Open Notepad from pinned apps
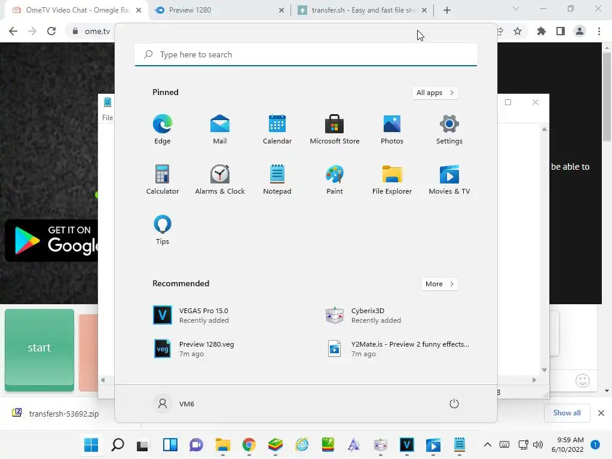612x459 pixels. tap(277, 179)
